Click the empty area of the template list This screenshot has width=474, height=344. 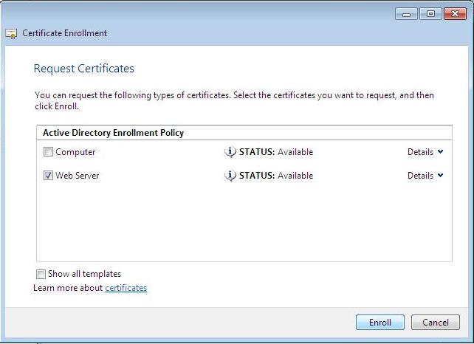tap(244, 221)
